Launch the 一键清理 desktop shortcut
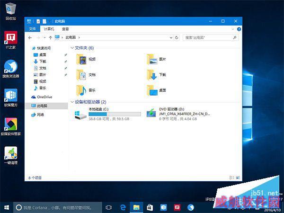This screenshot has width=284, height=213. [11, 155]
